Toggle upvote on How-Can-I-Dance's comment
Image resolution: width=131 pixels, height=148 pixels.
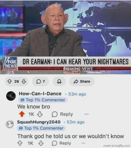click(x=22, y=114)
